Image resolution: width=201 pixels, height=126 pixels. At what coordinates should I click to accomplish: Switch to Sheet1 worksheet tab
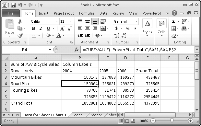tap(78, 115)
